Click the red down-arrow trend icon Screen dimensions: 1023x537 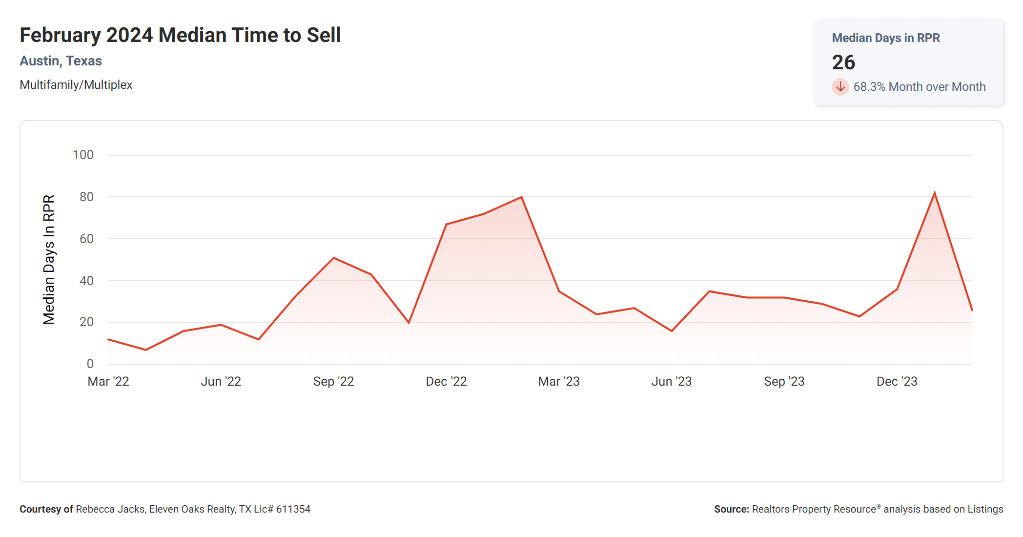coord(840,87)
